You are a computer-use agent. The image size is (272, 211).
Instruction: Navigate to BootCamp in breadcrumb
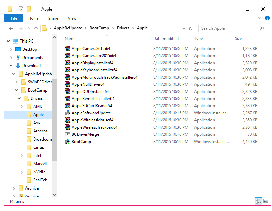[99, 28]
